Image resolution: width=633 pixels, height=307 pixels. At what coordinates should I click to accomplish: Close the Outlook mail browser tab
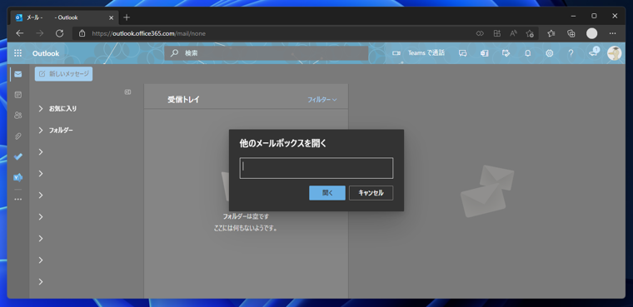(111, 17)
